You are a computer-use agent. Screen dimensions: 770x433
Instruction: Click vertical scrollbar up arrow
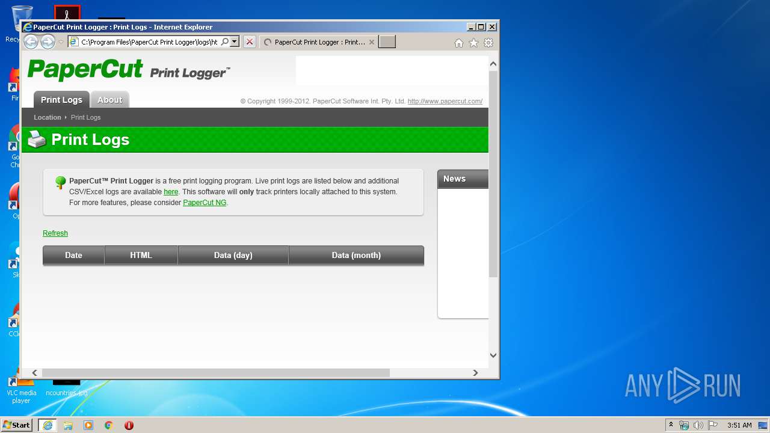pyautogui.click(x=493, y=64)
